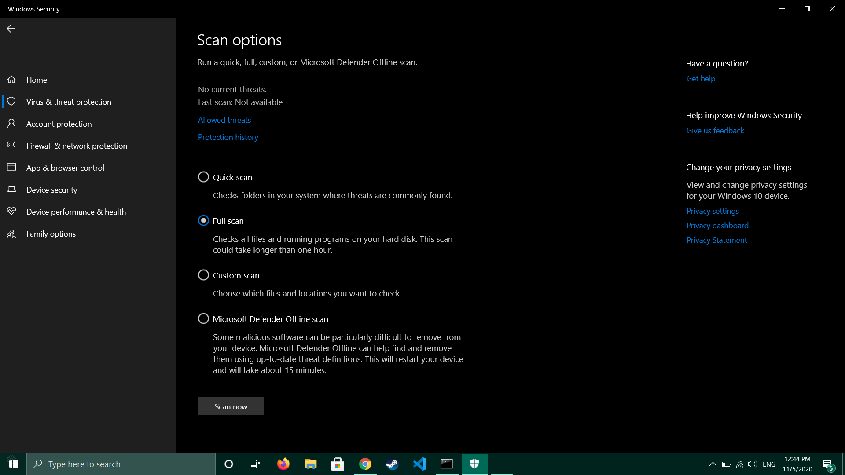
Task: Toggle the hamburger navigation menu
Action: (x=11, y=53)
